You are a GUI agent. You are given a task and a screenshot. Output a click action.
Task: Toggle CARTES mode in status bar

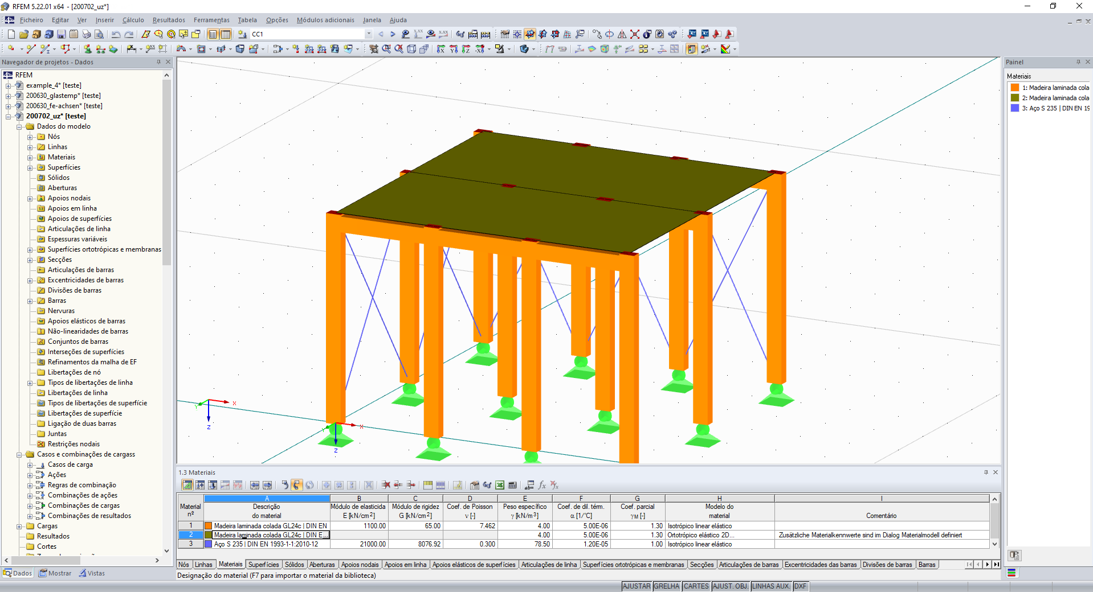(696, 586)
